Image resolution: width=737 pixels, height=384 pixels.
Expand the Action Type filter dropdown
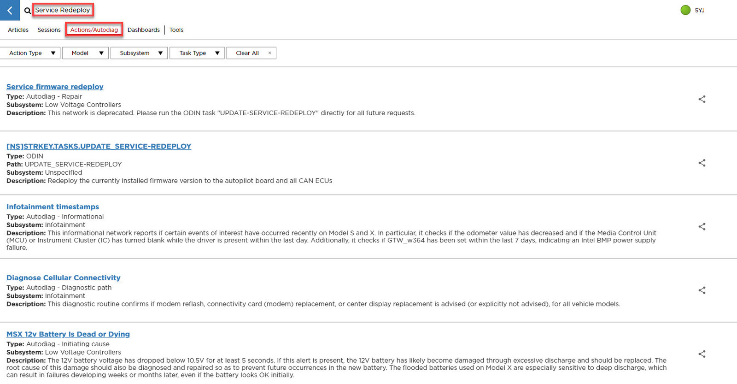30,53
